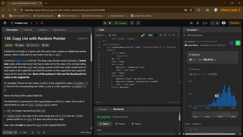The image size is (243, 137).
Task: Format code with the align icon
Action: [x=160, y=35]
